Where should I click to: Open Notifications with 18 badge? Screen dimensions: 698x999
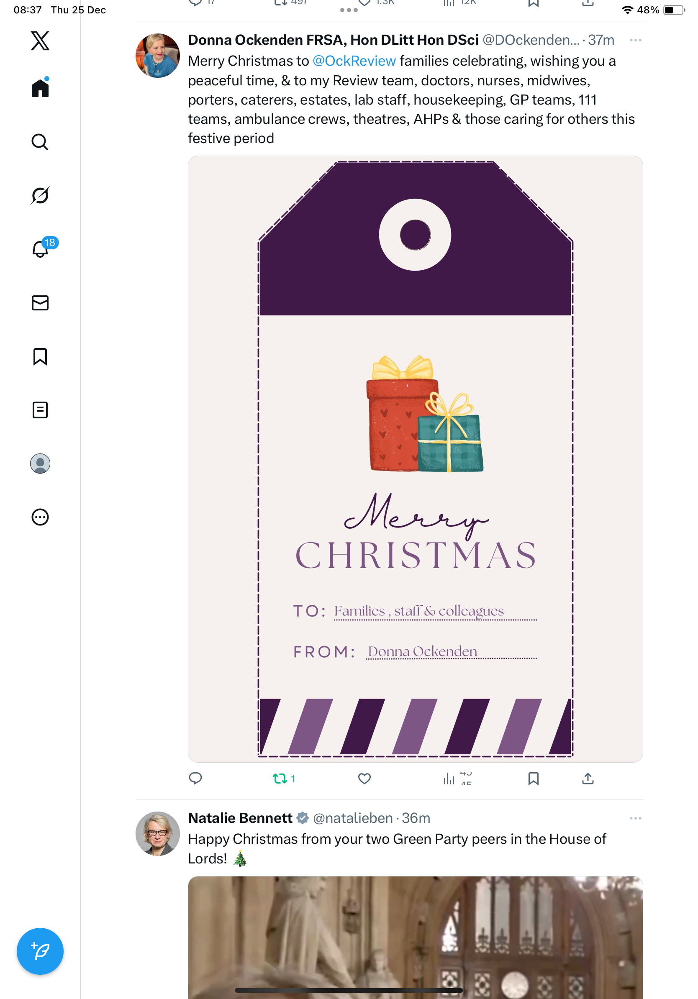40,249
